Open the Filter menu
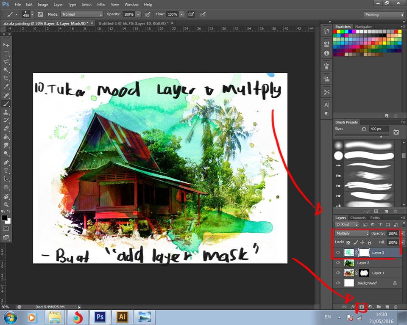 (x=101, y=4)
